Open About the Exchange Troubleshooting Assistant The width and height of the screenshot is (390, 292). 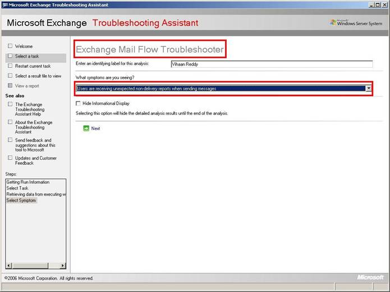click(34, 127)
